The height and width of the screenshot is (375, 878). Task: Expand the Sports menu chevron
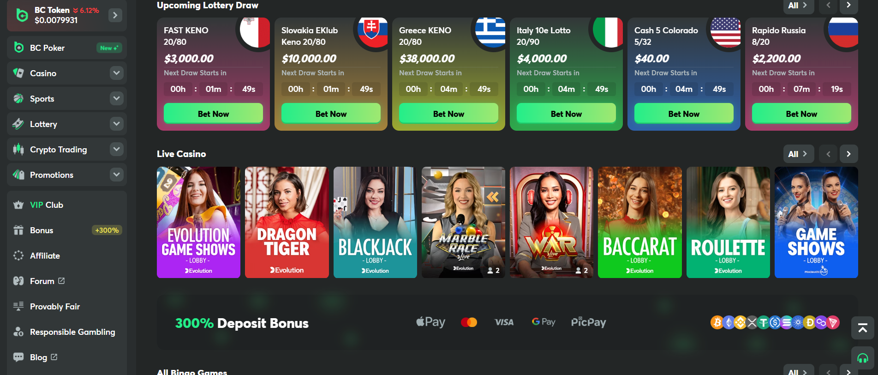(x=116, y=98)
